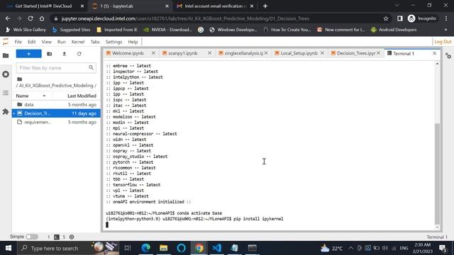Open Chrome three-dot menu
Screen dimensions: 454x255
(446, 18)
